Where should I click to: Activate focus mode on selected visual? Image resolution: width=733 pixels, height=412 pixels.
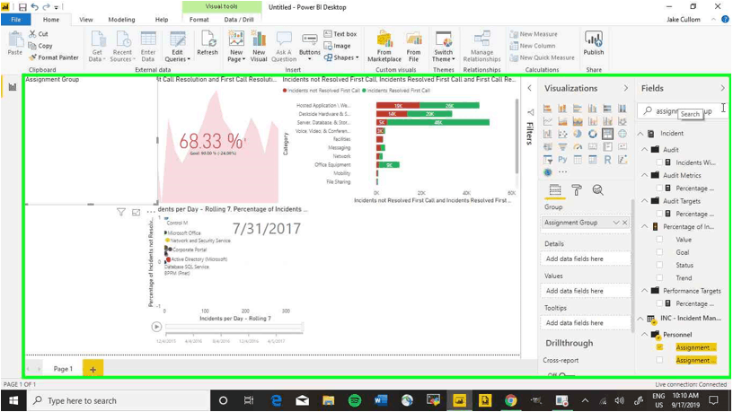(x=136, y=213)
